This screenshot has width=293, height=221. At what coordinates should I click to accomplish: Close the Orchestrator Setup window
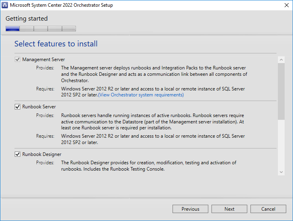tap(287, 5)
